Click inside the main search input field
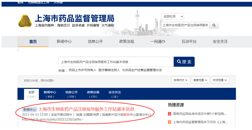Image resolution: width=252 pixels, height=130 pixels. tap(116, 62)
